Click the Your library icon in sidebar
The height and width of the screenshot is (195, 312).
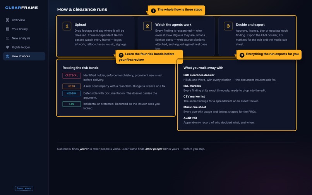coord(8,29)
